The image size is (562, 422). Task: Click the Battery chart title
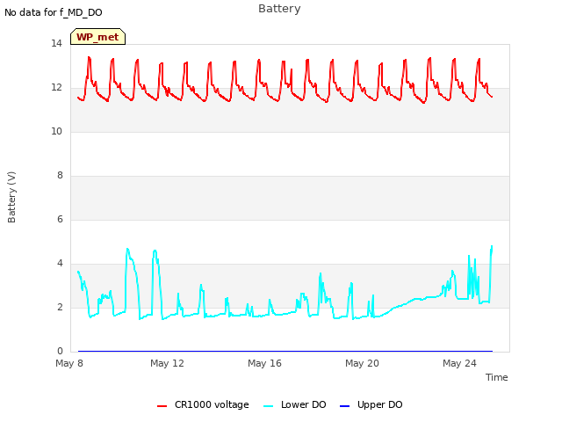pos(279,9)
